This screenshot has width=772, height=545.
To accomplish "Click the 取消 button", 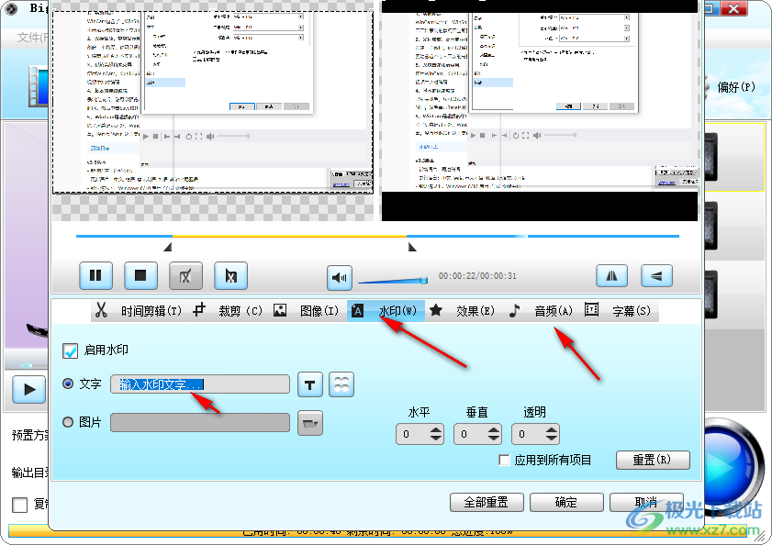I will click(646, 502).
